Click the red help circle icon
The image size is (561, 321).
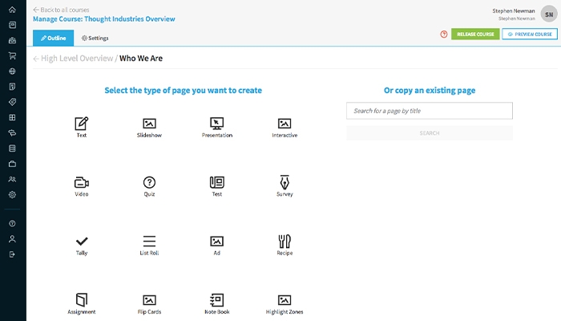444,34
